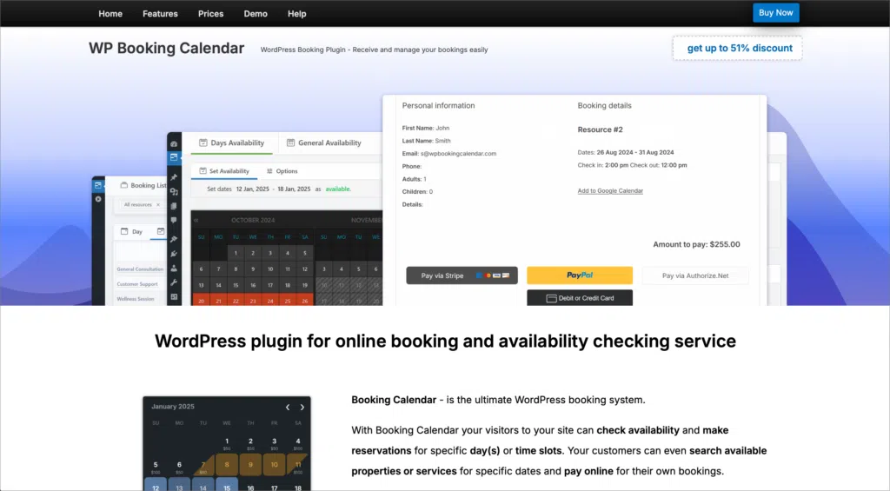The image size is (890, 491).
Task: Switch to the Days Availability tab
Action: 231,143
